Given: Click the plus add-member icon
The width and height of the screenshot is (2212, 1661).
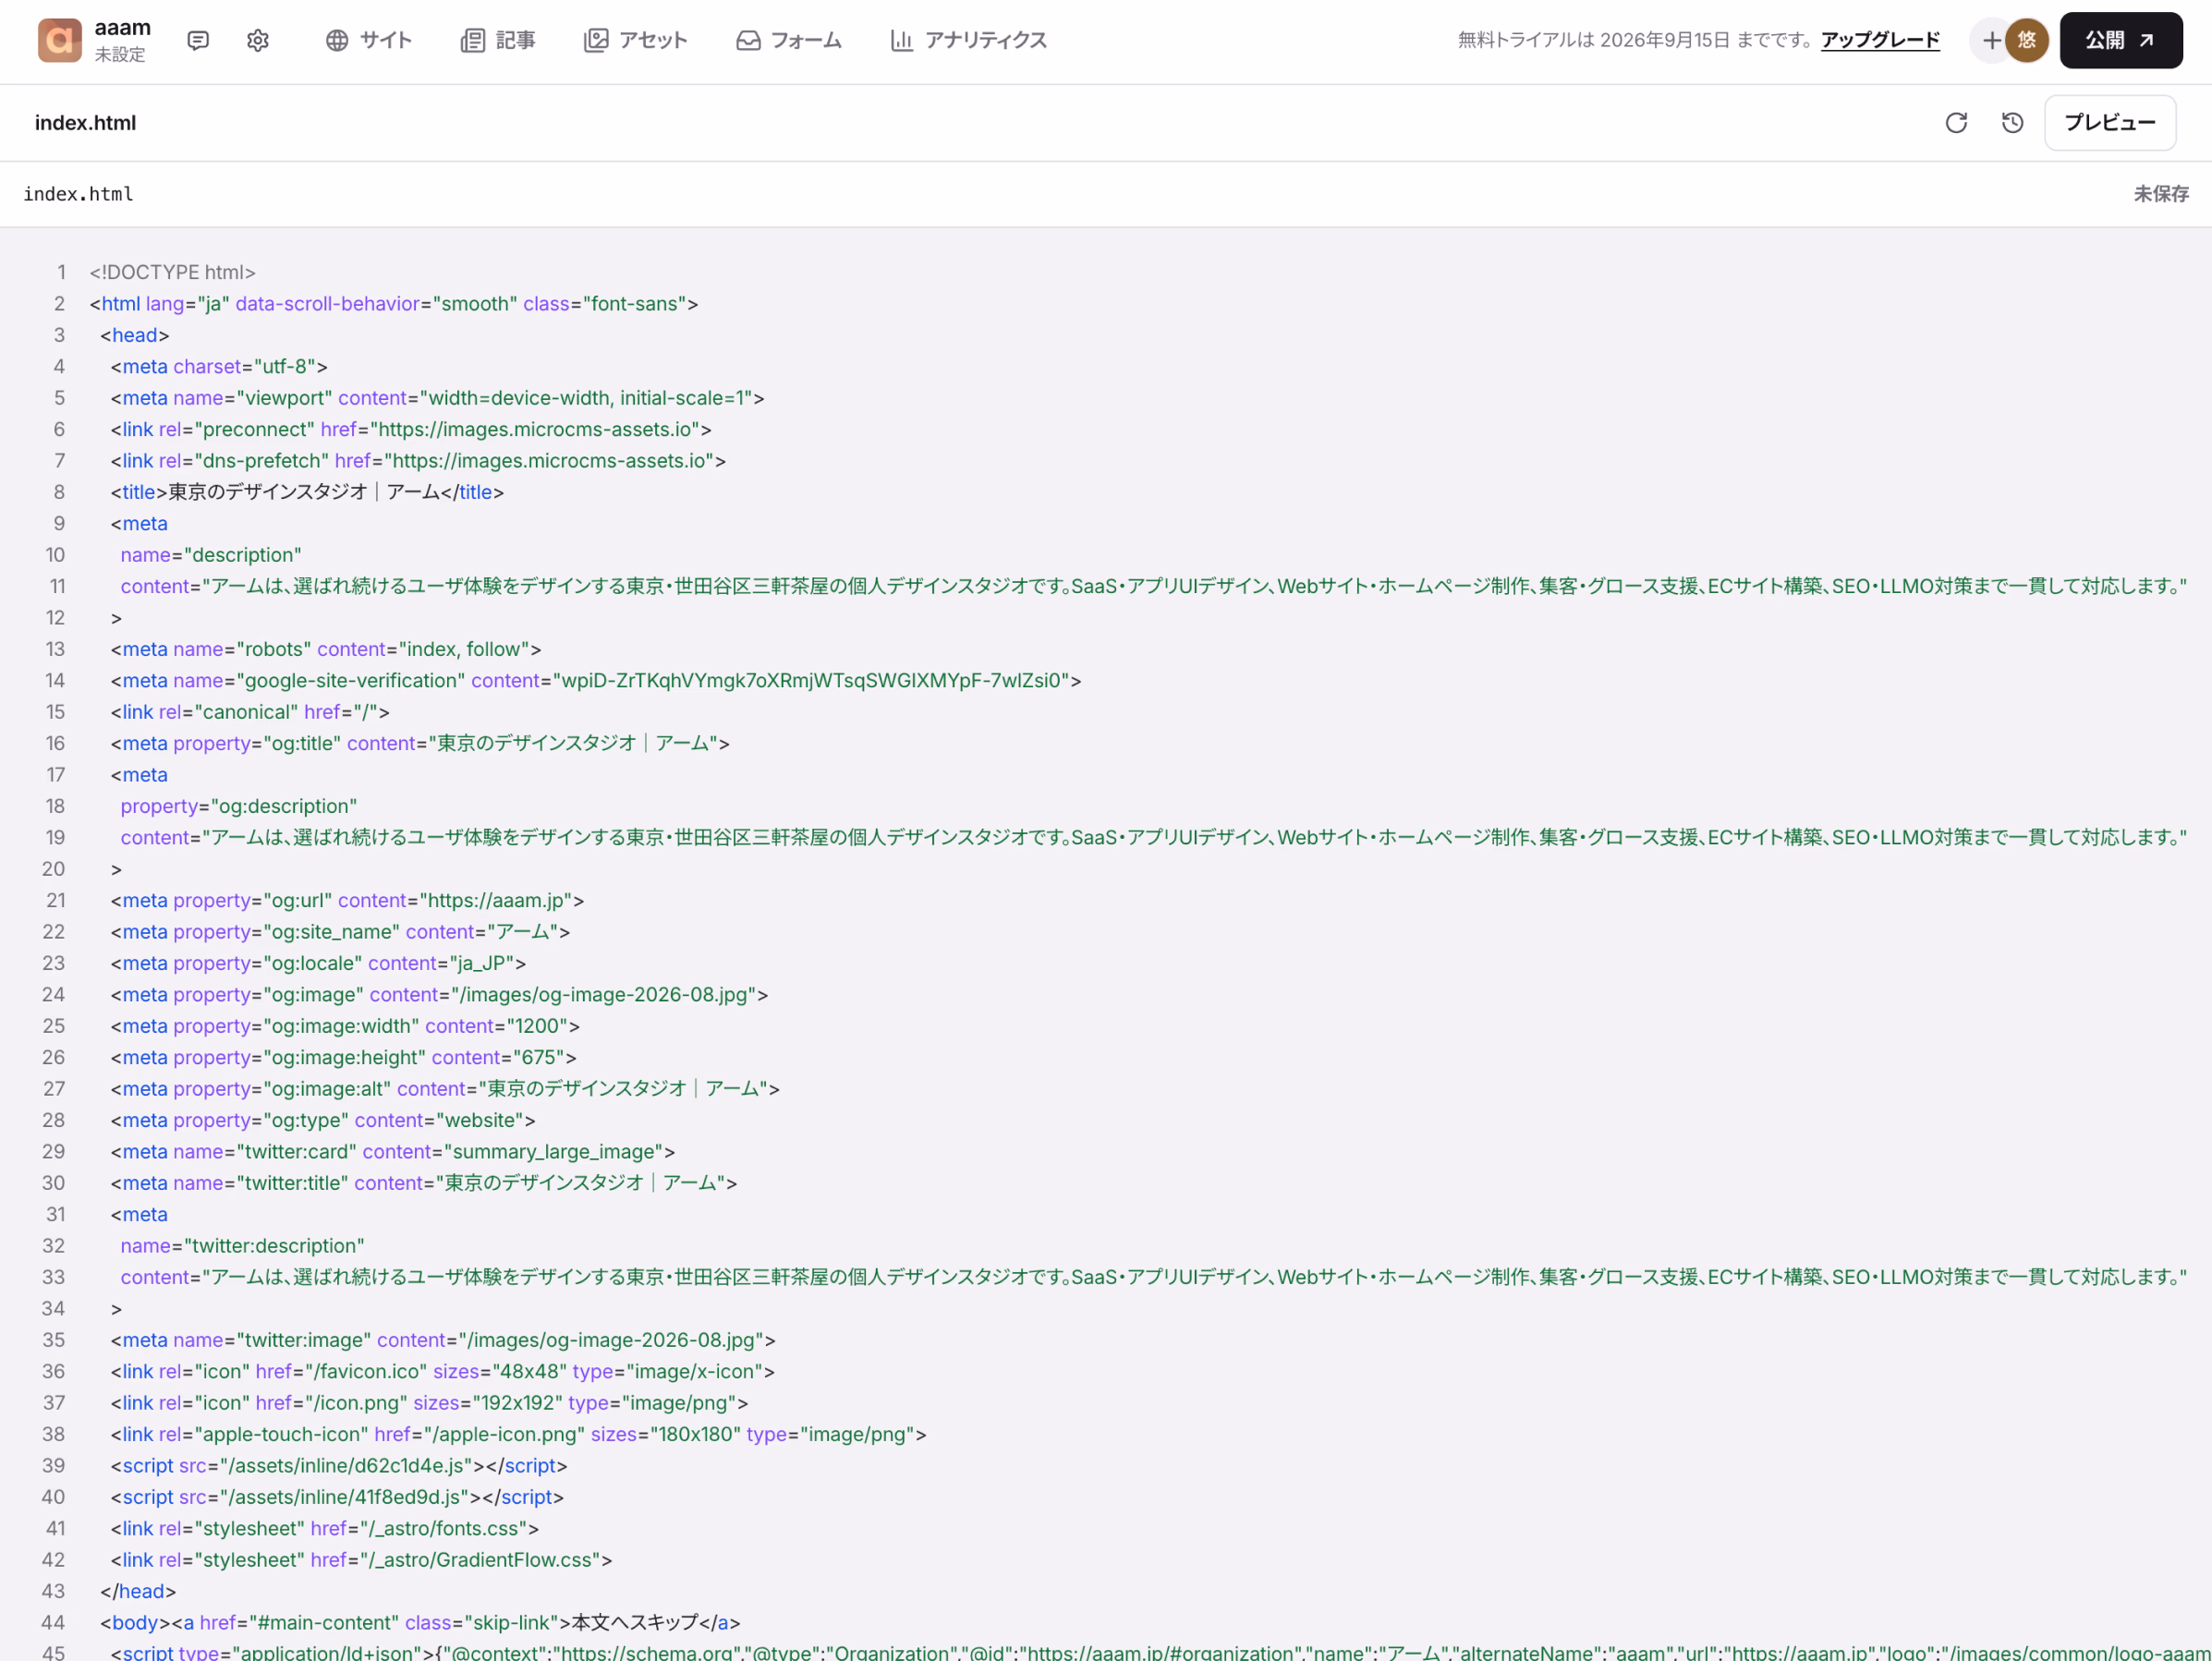Looking at the screenshot, I should click(1991, 40).
